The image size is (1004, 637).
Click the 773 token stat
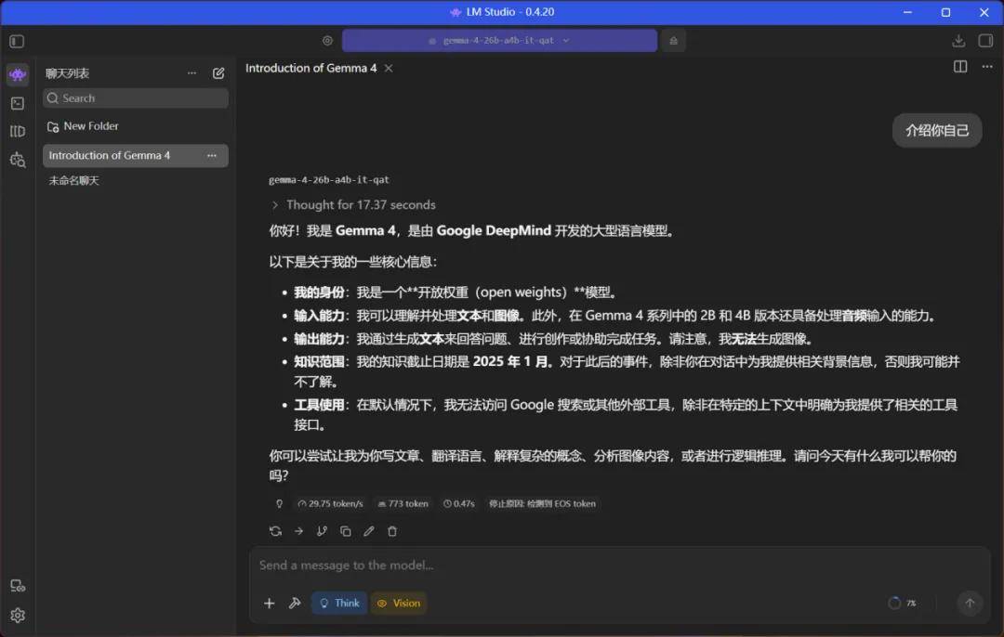(x=403, y=504)
